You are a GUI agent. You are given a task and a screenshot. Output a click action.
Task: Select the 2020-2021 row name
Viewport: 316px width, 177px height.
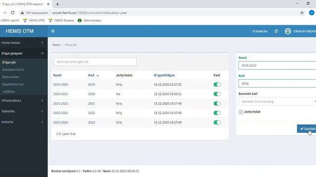click(60, 94)
